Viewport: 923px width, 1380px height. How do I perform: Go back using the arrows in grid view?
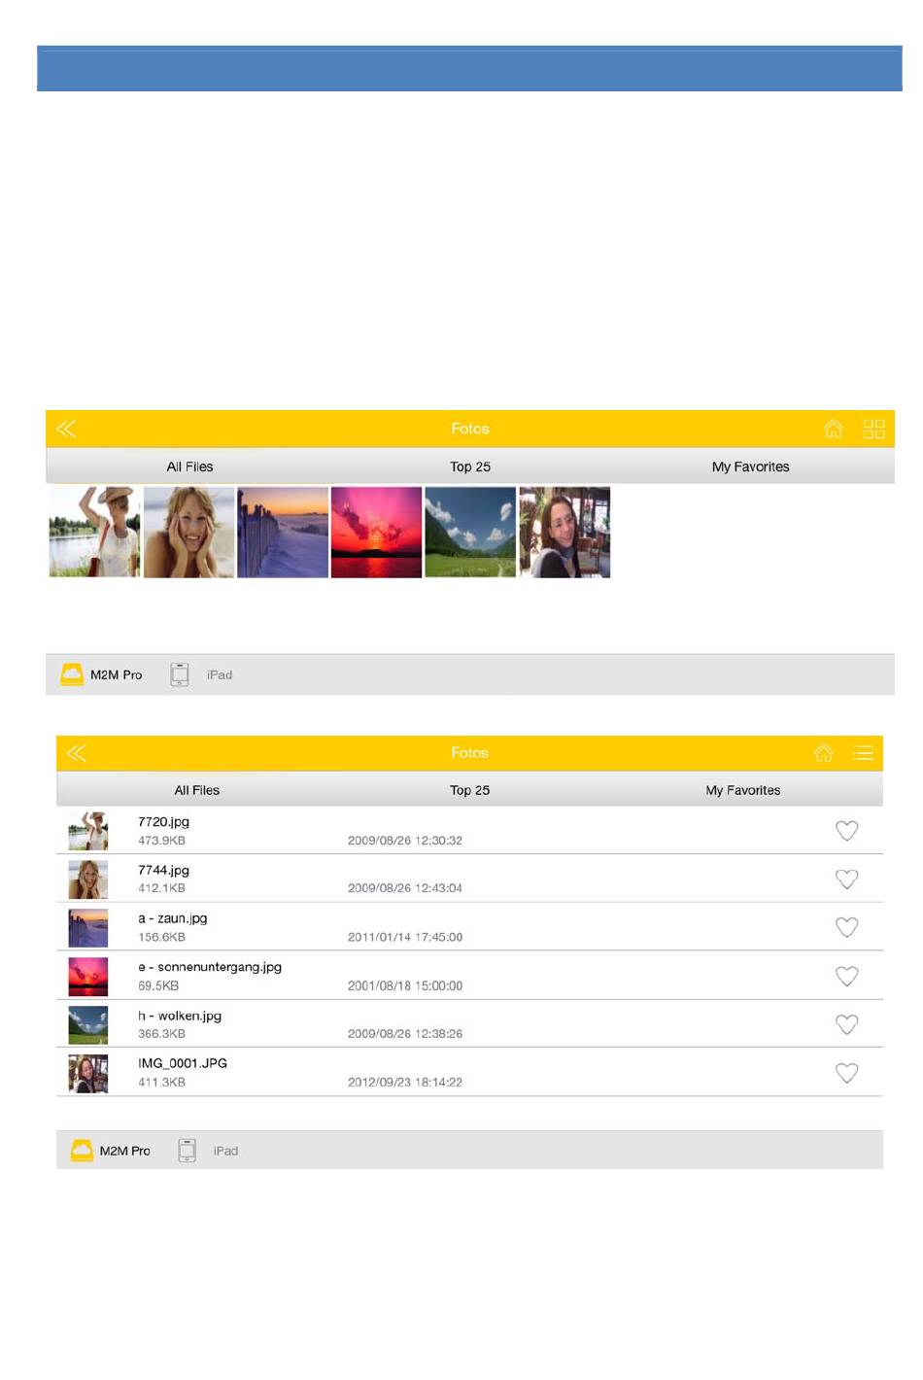[66, 429]
